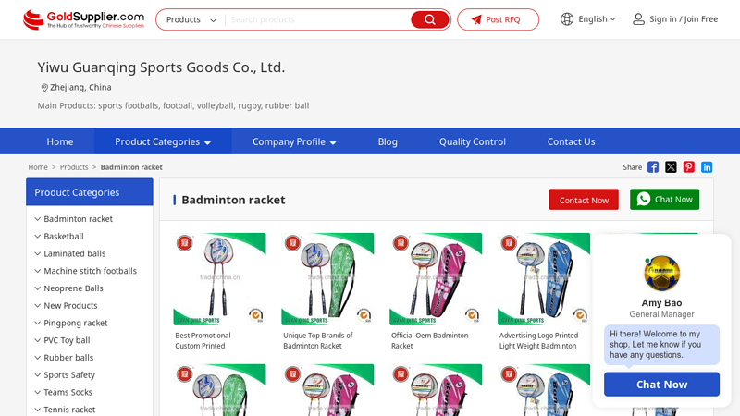Expand the Laminated balls category chevron
The height and width of the screenshot is (416, 740).
click(37, 253)
